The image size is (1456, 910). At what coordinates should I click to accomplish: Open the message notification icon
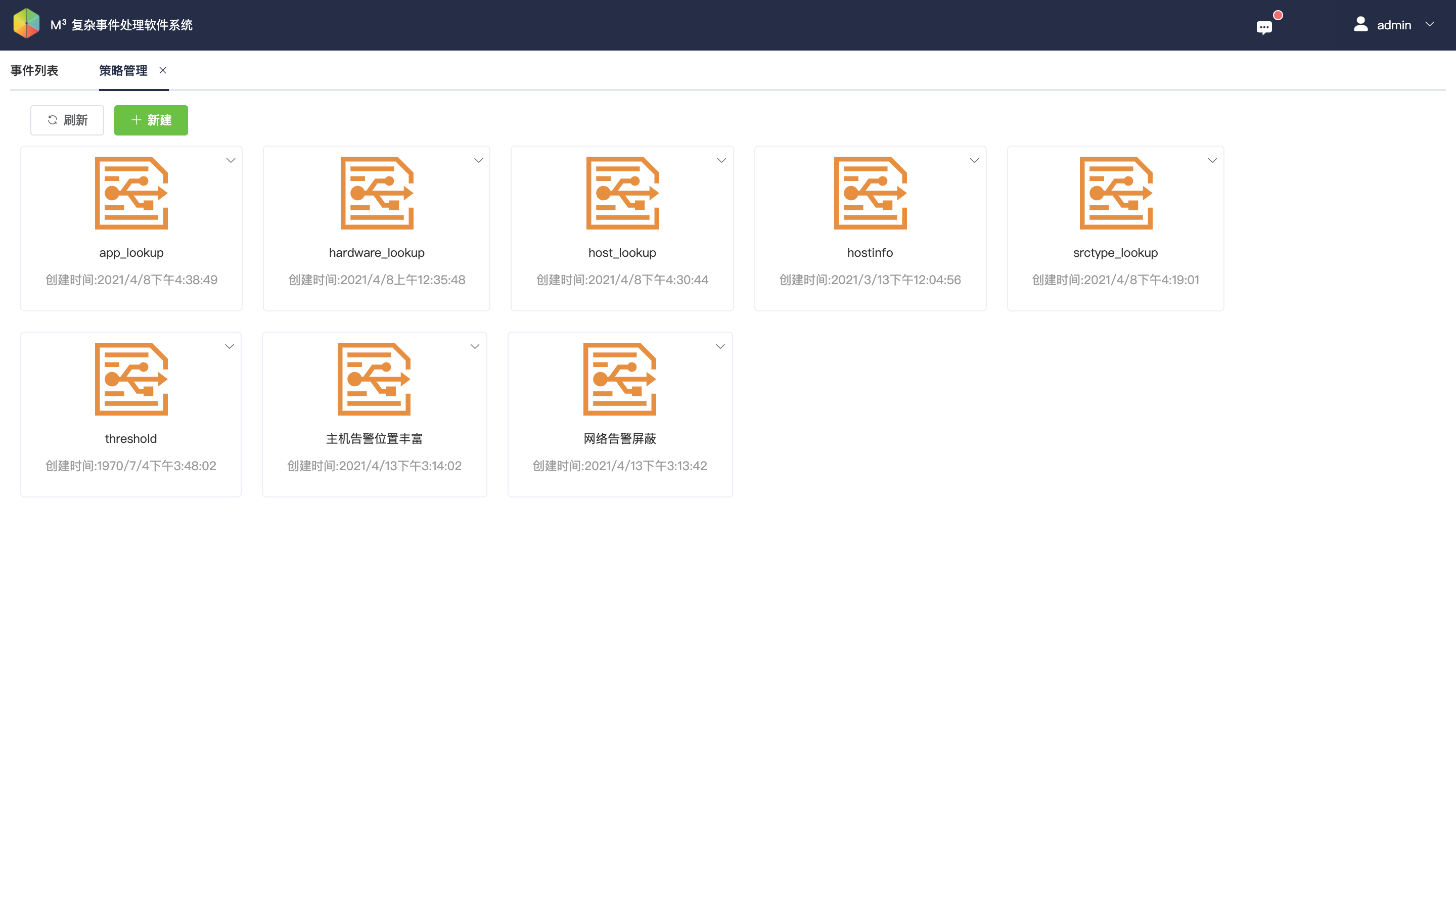[1264, 27]
